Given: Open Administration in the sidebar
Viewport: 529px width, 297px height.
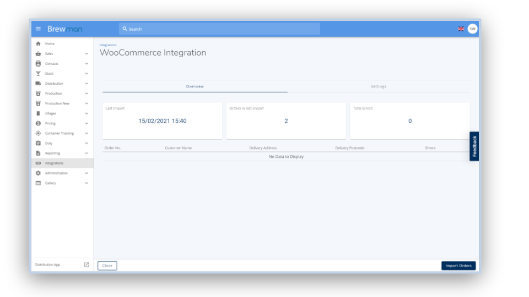Looking at the screenshot, I should [x=62, y=173].
